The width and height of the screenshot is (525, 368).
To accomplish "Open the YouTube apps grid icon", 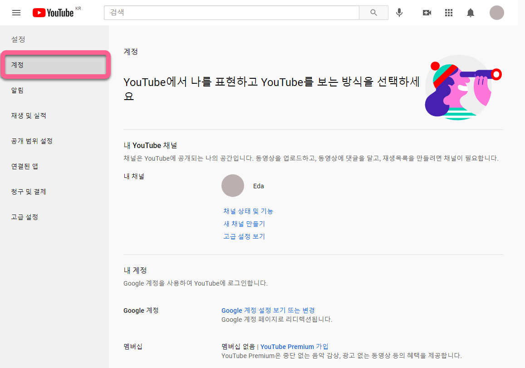I will pos(449,13).
